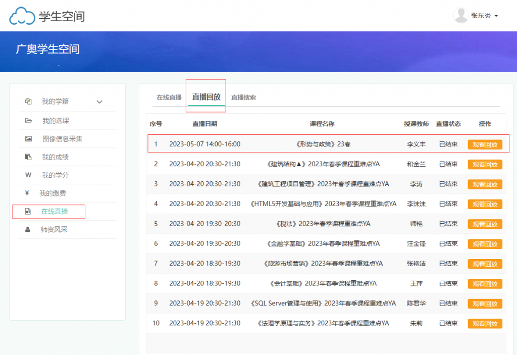517x355 pixels.
Task: Watch replay of 《旅游市场营销》 course
Action: (485, 264)
